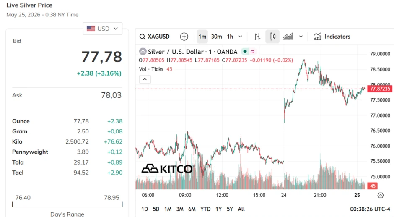Select the 1D range tab
The image size is (394, 217).
[x=145, y=209]
